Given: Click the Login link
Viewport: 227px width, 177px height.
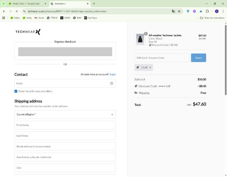Looking at the screenshot, I should click(113, 74).
